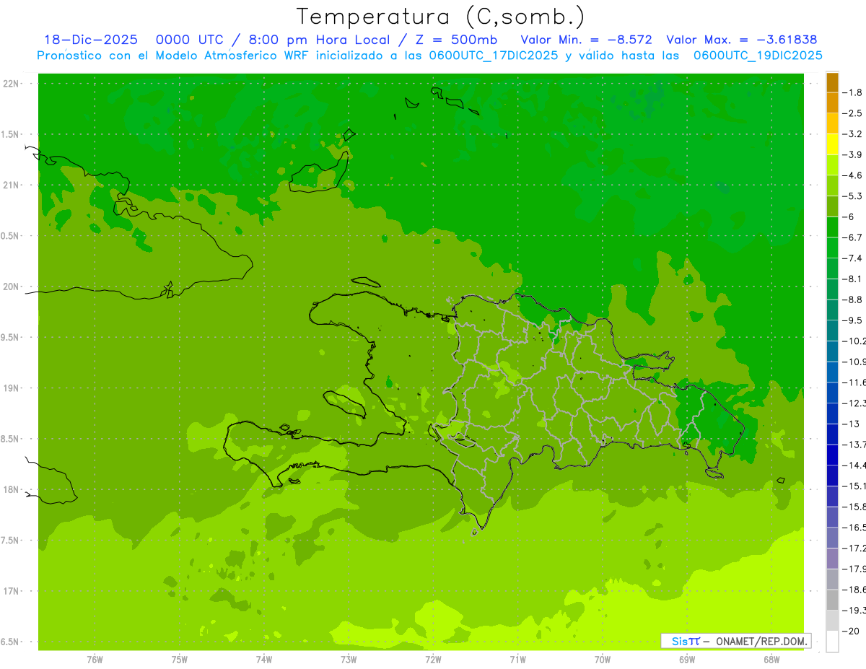
Task: Click the "-8.8" colorbar label
Action: pyautogui.click(x=853, y=299)
